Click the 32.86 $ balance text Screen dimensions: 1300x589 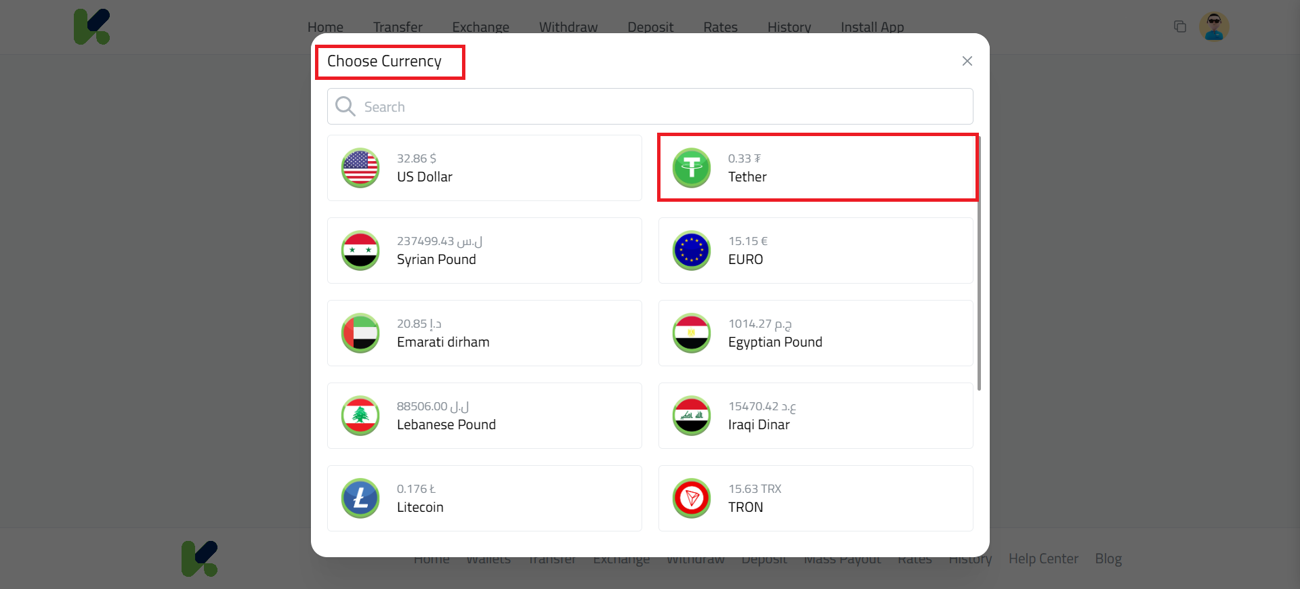pos(417,158)
